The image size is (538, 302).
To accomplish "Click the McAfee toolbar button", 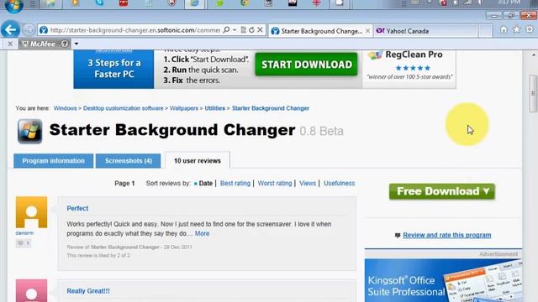I will 39,44.
